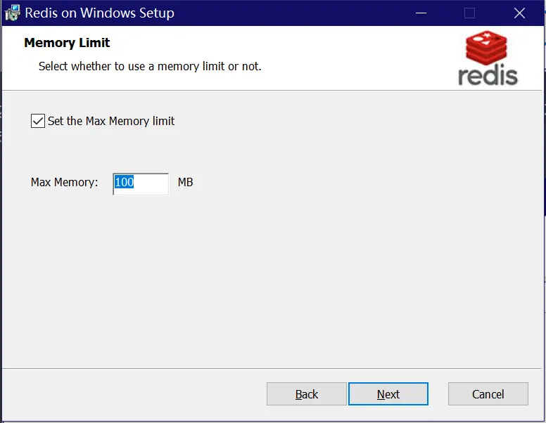This screenshot has width=546, height=423.
Task: Click the 'Max Memory:' label
Action: pos(65,182)
